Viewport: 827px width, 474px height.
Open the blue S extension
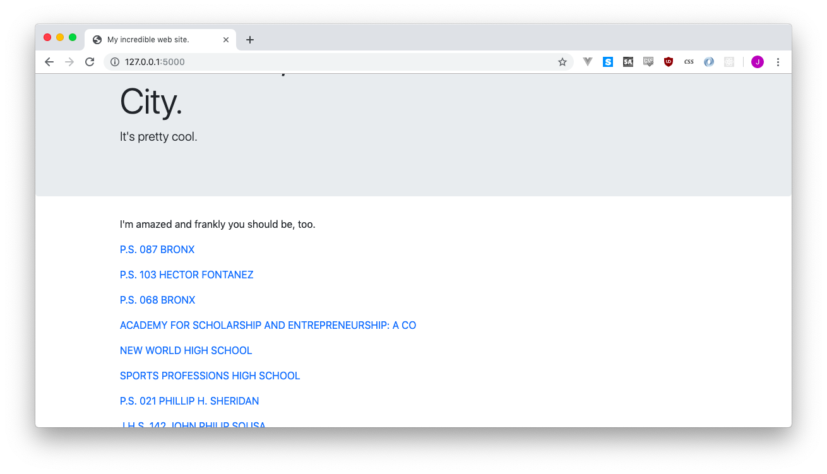click(608, 62)
